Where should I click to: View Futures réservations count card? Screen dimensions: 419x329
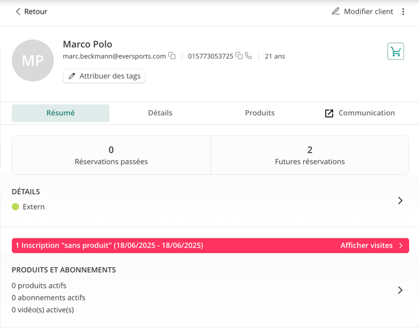coord(310,155)
